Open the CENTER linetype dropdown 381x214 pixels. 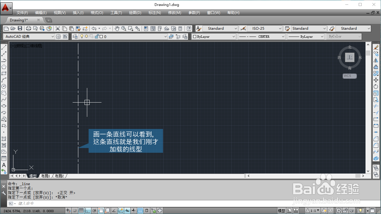(261, 37)
